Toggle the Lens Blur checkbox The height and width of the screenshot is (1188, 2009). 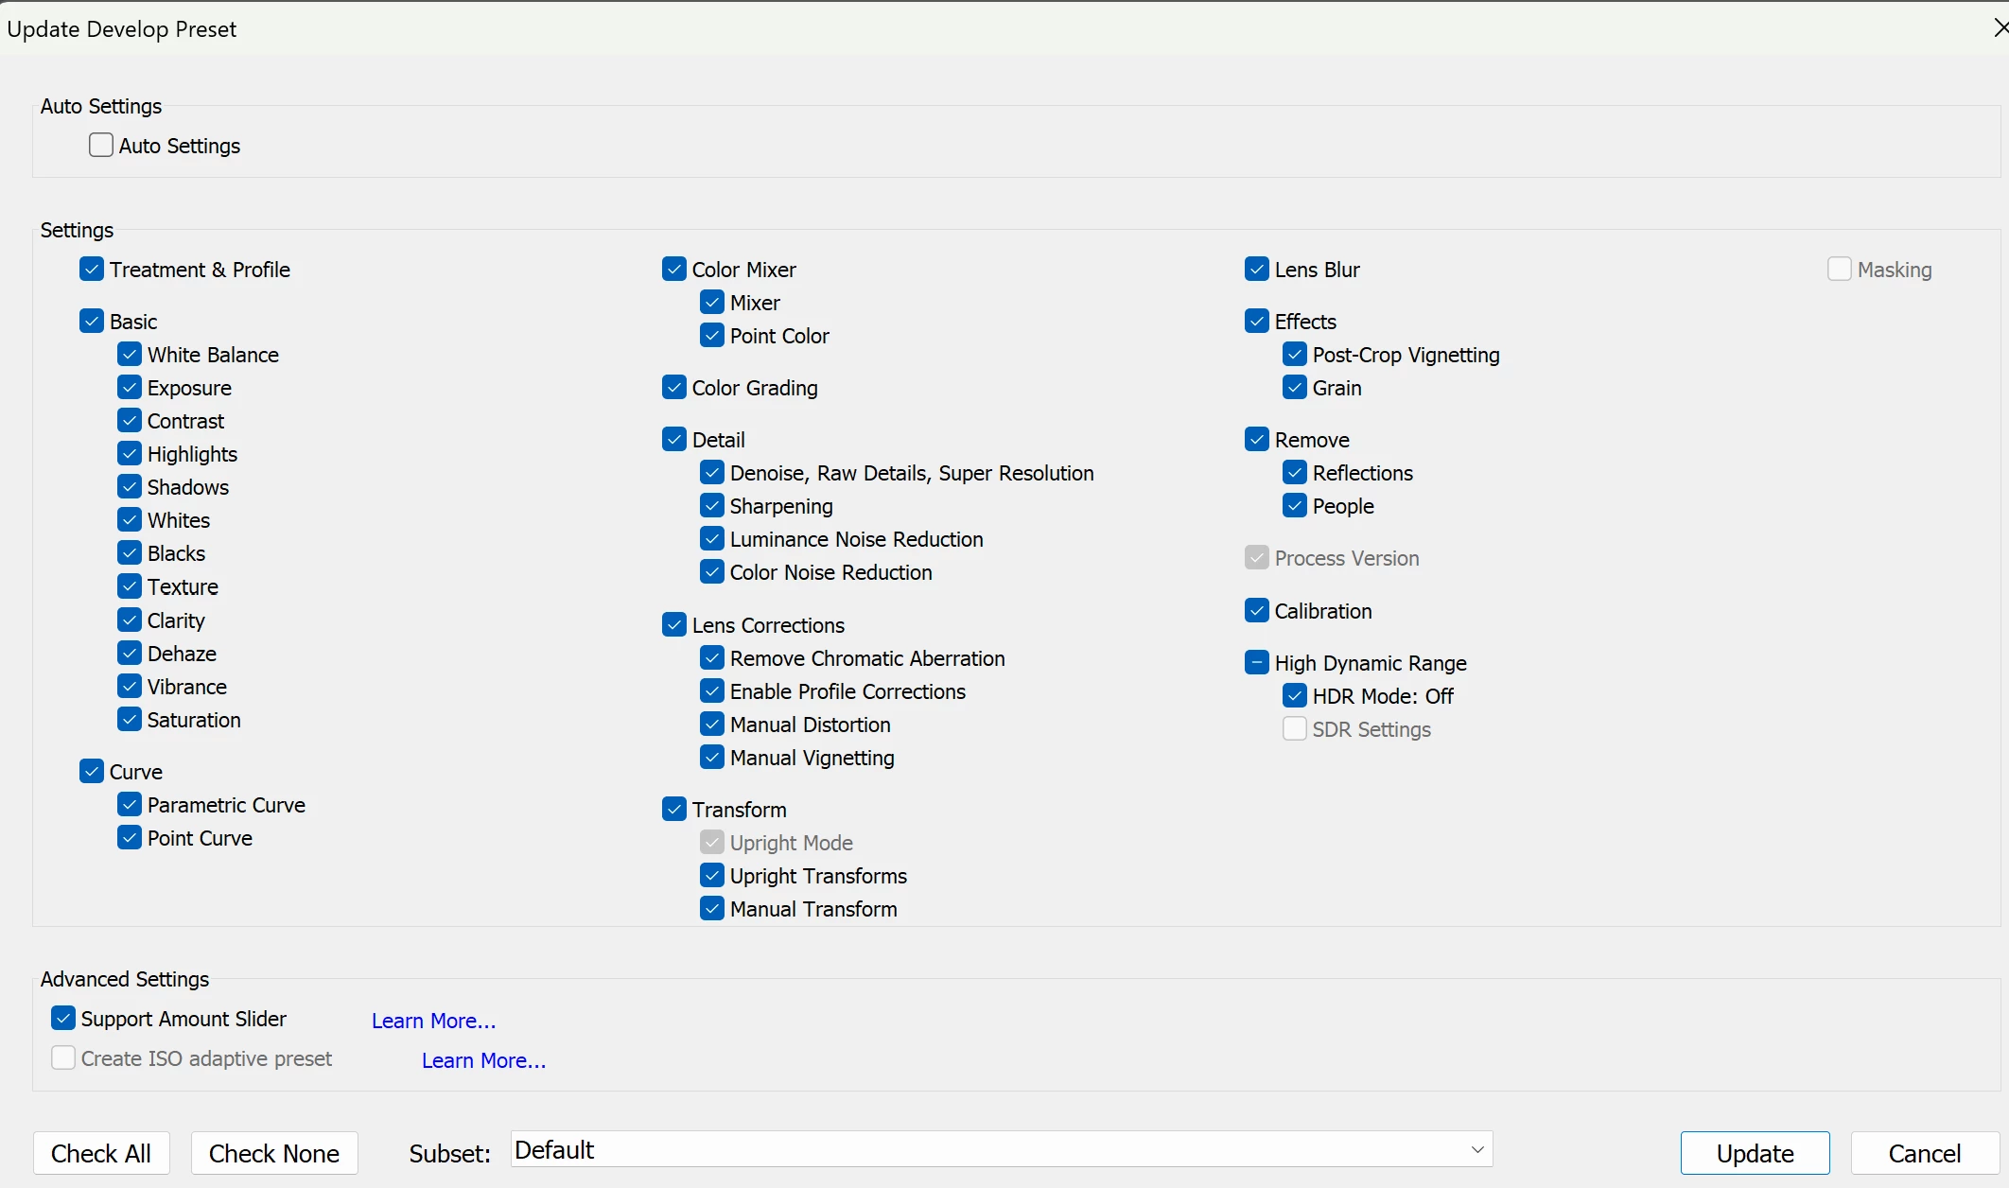(x=1257, y=270)
